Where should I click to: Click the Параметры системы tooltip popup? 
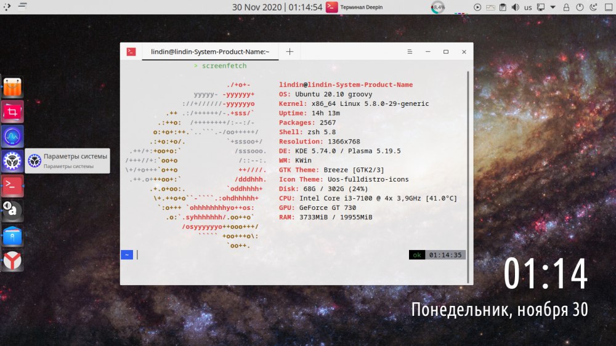pos(68,161)
